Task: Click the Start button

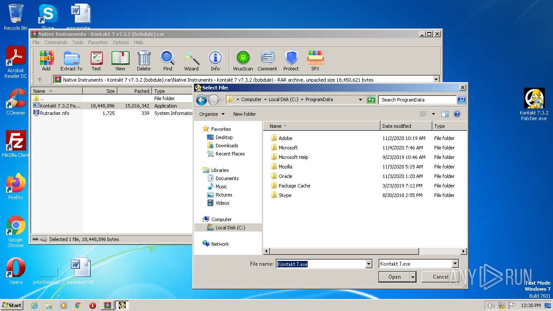Action: tap(12, 305)
